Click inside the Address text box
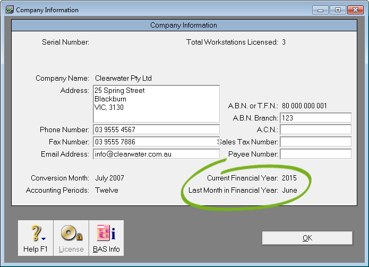Screen dimensions: 369x267 coord(156,104)
